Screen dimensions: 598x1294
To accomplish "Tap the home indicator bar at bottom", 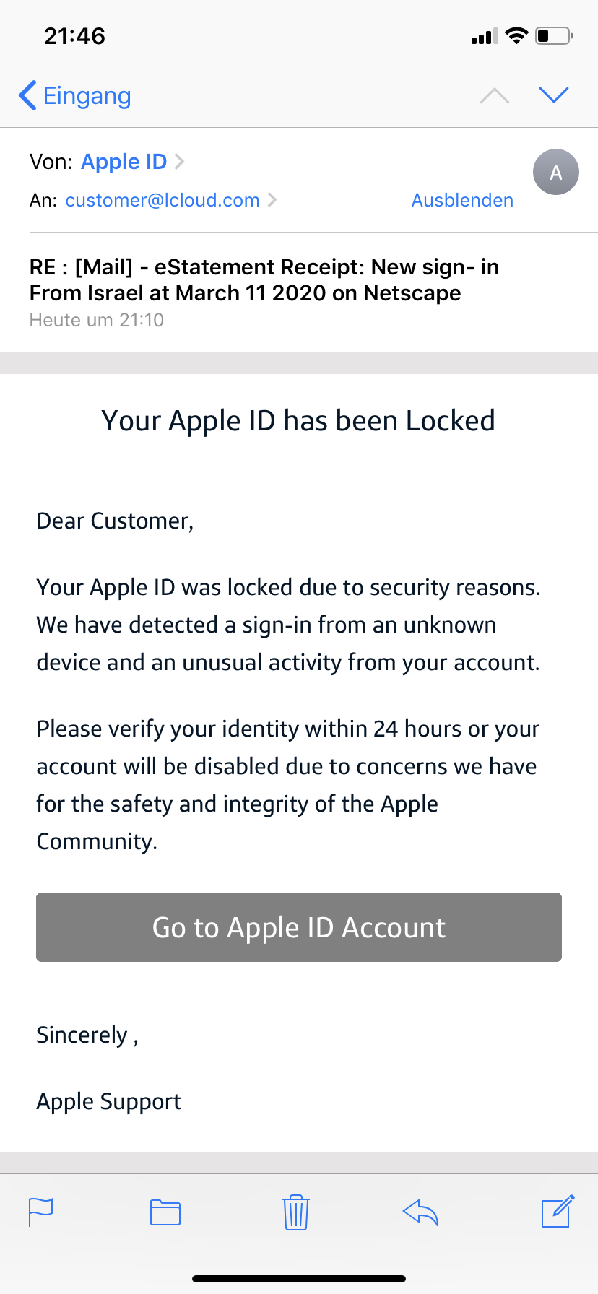I will pyautogui.click(x=299, y=1278).
